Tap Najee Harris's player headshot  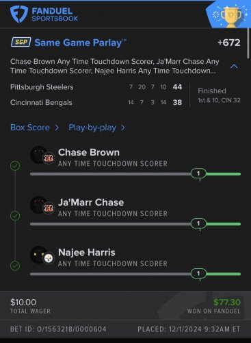(38, 255)
